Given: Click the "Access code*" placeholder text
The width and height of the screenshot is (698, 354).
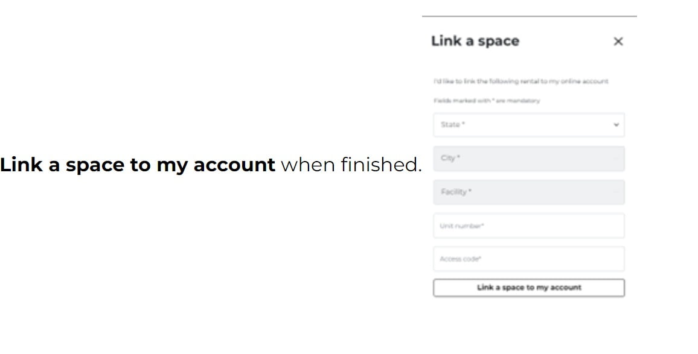Looking at the screenshot, I should click(x=460, y=259).
